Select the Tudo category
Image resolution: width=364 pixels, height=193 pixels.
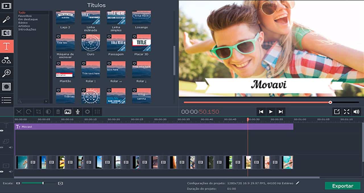coord(22,13)
